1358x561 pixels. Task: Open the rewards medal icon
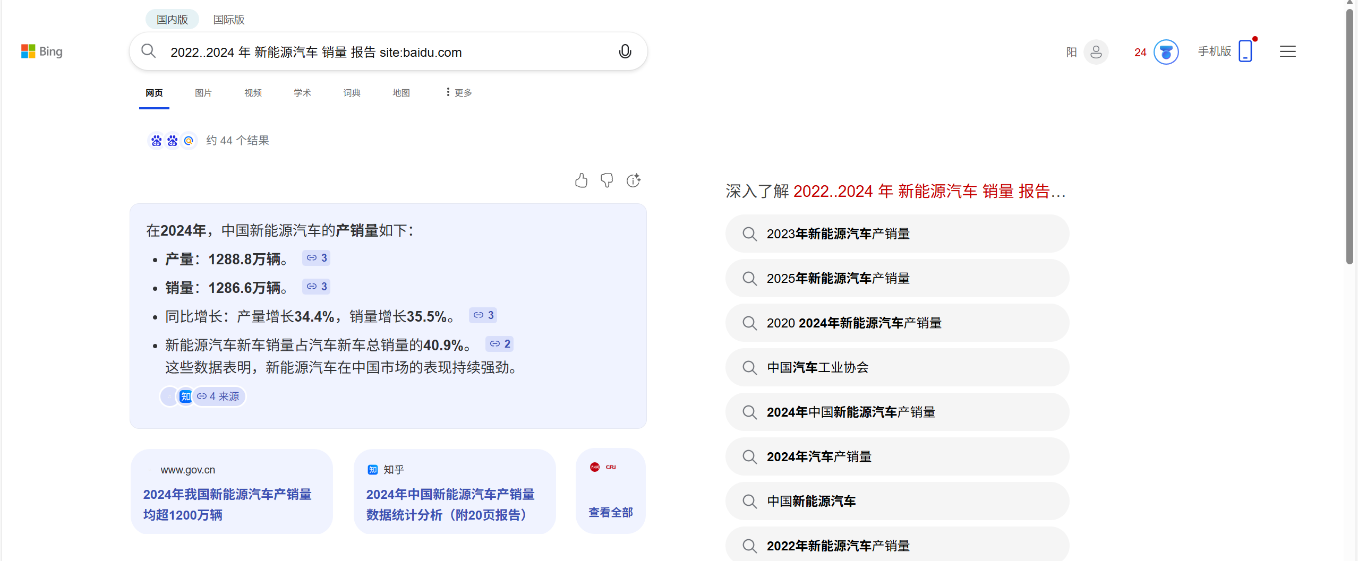(1166, 52)
